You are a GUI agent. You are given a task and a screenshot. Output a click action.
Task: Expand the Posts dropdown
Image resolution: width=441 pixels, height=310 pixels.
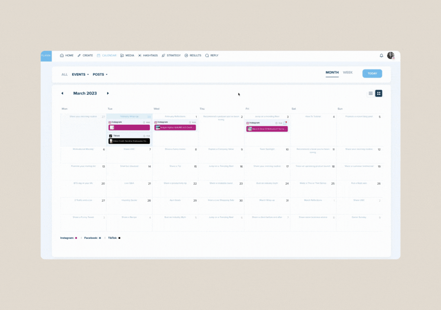[x=100, y=74]
